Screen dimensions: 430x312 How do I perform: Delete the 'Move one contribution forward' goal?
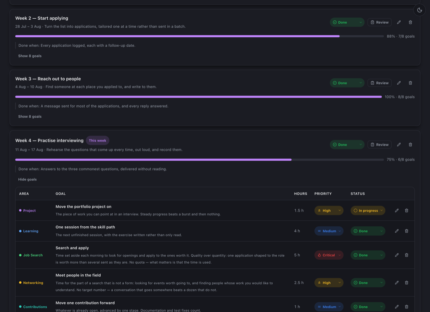pyautogui.click(x=406, y=307)
